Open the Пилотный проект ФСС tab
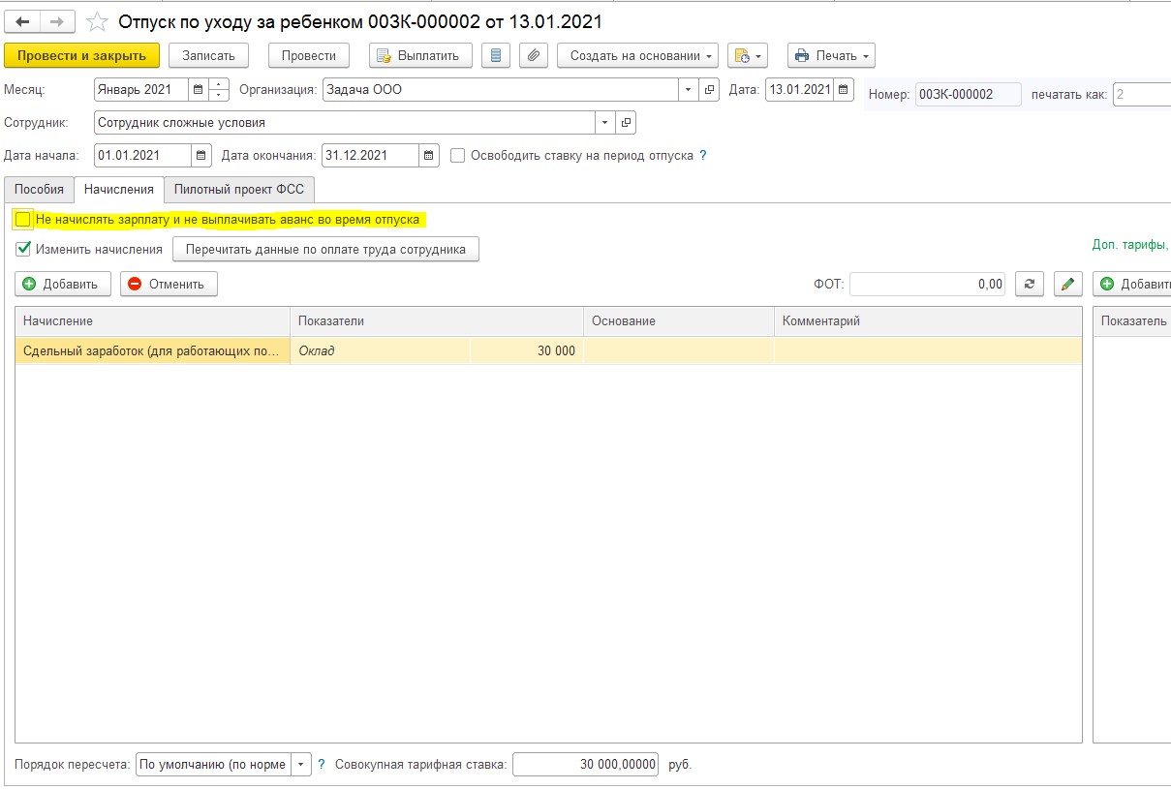The width and height of the screenshot is (1171, 789). pyautogui.click(x=239, y=190)
